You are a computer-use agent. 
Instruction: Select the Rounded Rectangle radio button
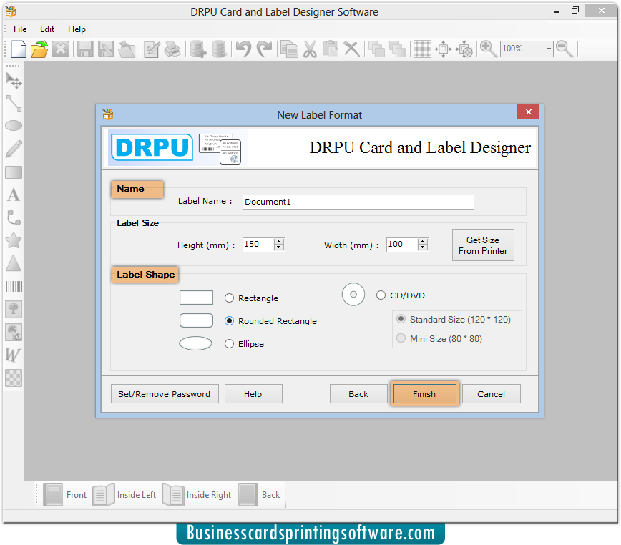tap(230, 321)
